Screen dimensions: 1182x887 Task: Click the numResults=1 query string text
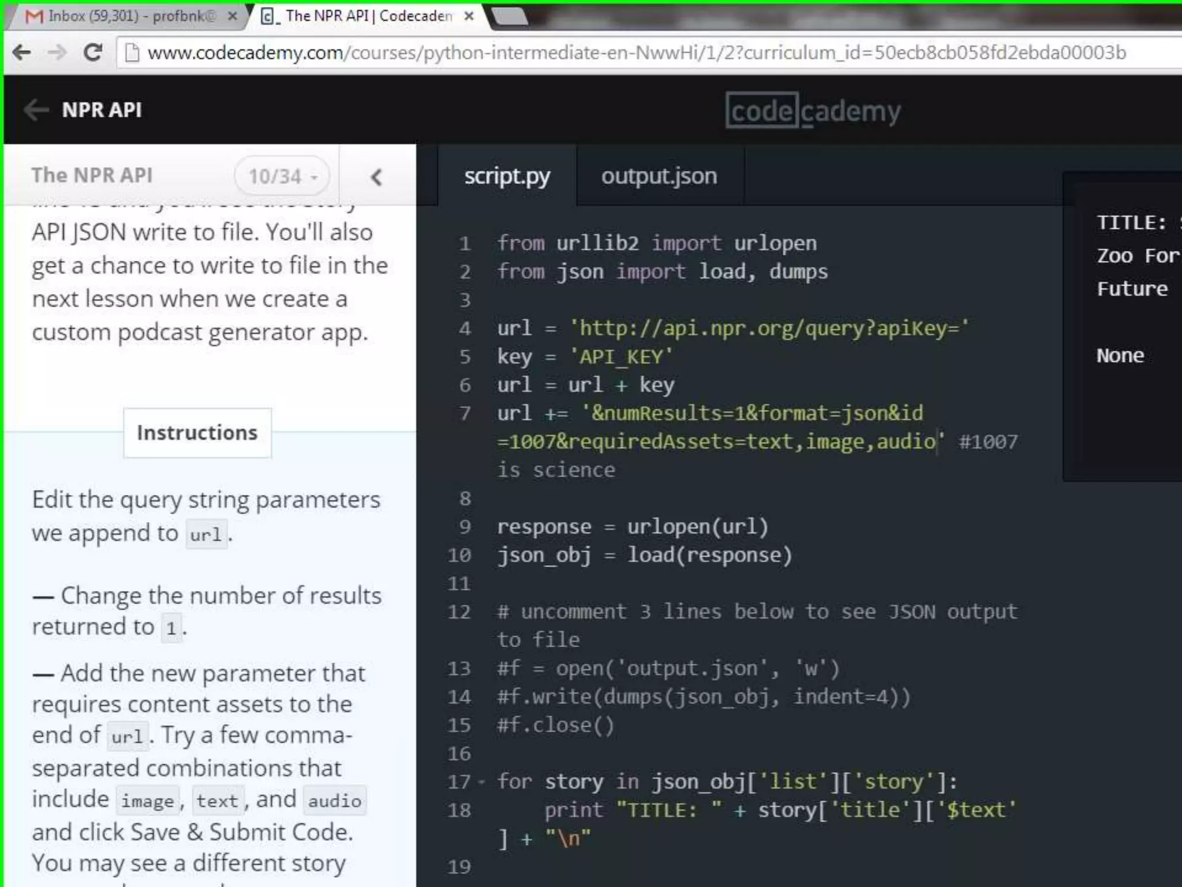point(669,413)
